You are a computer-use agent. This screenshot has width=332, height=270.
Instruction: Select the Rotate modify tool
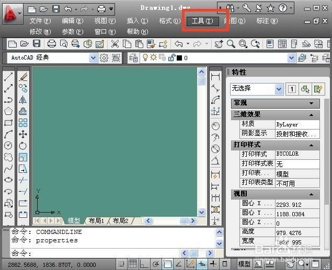tap(23, 146)
